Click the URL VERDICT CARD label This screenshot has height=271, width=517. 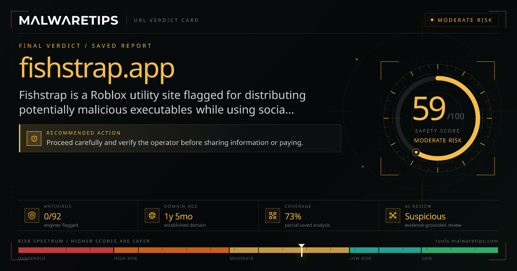click(x=166, y=20)
